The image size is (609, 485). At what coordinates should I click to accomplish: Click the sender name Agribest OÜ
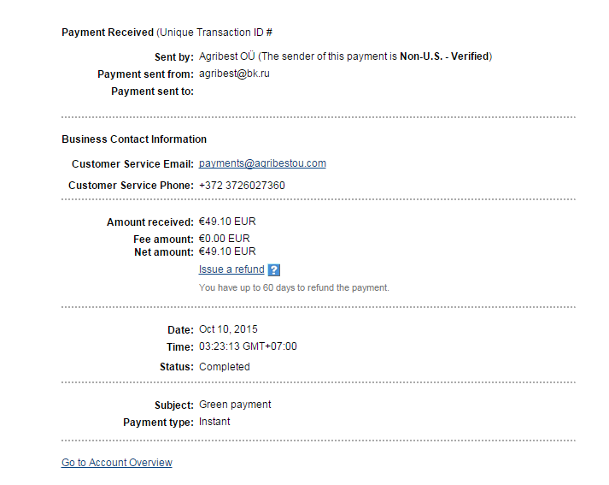pos(226,56)
